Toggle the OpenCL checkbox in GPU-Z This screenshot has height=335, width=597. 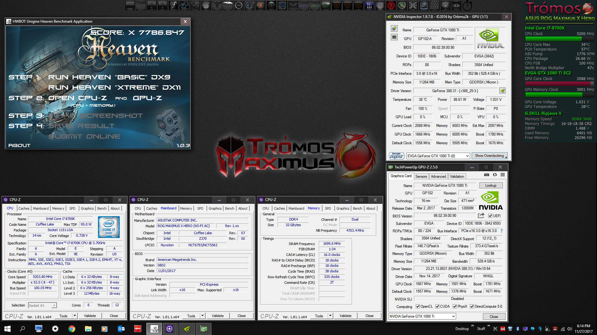418,306
